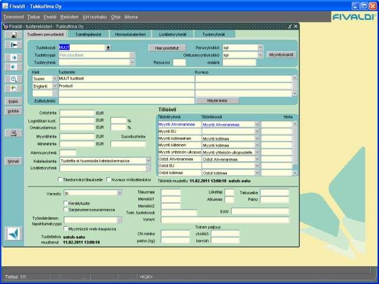The width and height of the screenshot is (379, 284).
Task: Enable Sarjanumeroseurannassa checkbox
Action: [x=66, y=210]
